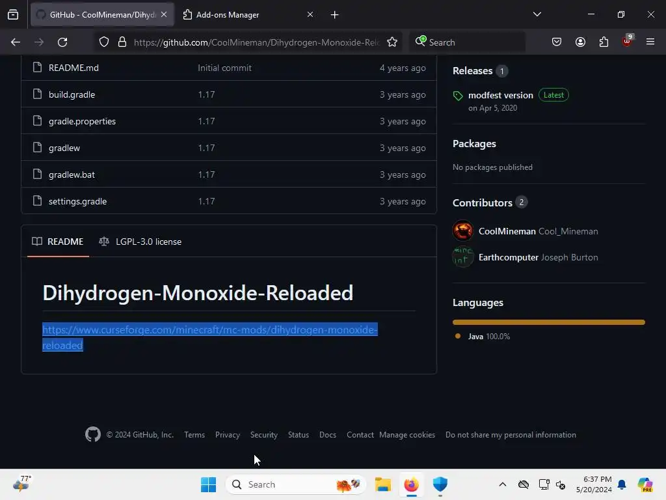Click the GitHub URL address bar

pyautogui.click(x=256, y=42)
